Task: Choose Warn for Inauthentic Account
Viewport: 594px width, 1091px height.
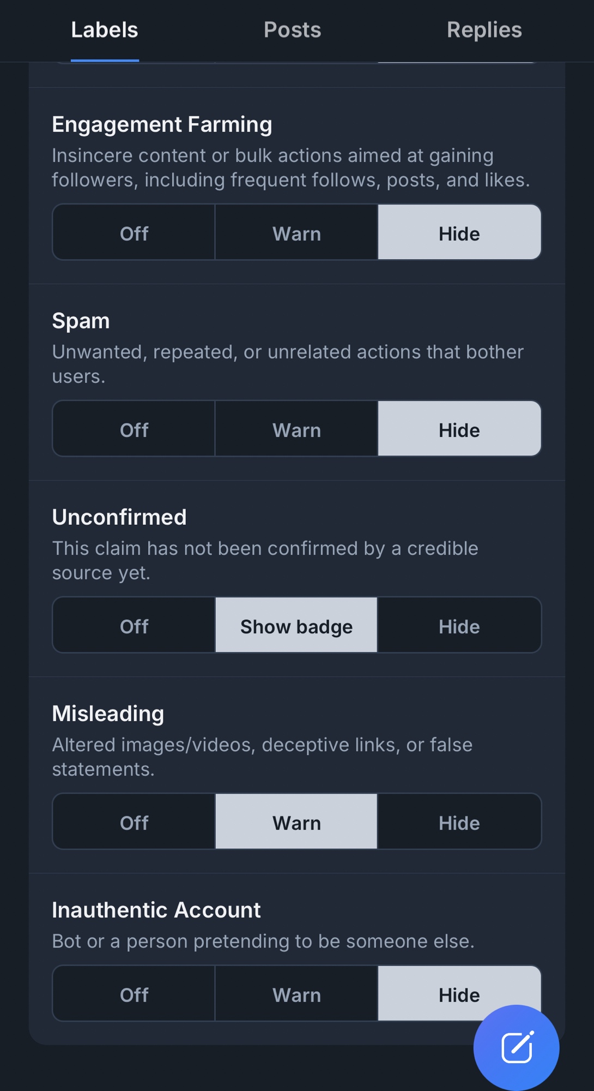Action: click(296, 994)
